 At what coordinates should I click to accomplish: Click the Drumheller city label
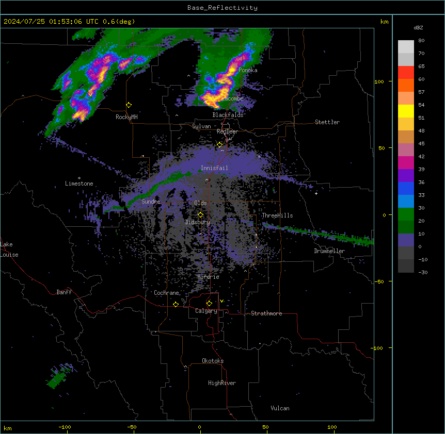pos(329,251)
